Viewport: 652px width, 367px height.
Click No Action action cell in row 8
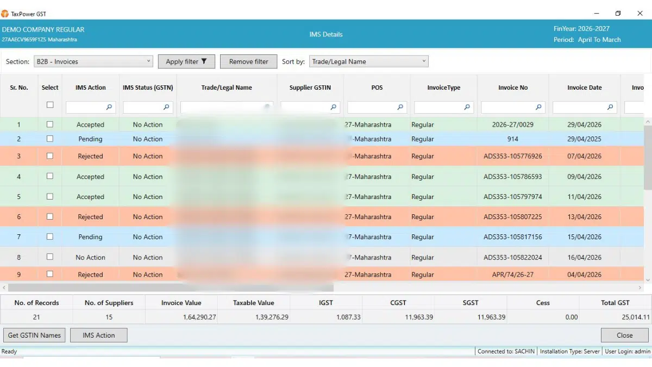[91, 257]
